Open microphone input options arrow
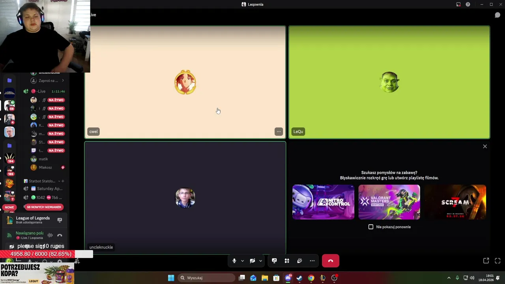Screen dimensions: 505x284 click(242, 261)
